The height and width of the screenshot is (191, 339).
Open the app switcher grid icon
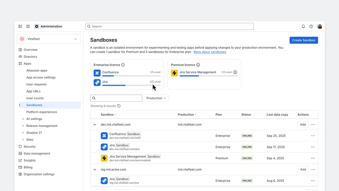pos(28,27)
